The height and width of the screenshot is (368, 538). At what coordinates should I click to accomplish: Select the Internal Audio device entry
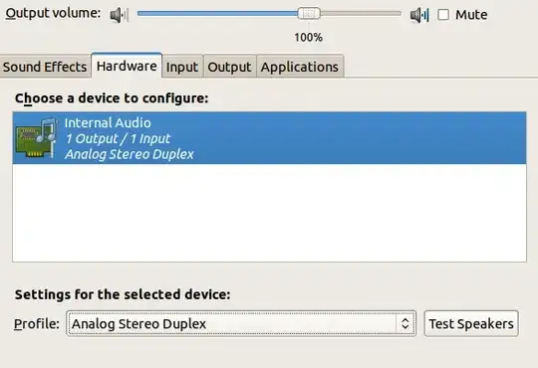[x=269, y=137]
